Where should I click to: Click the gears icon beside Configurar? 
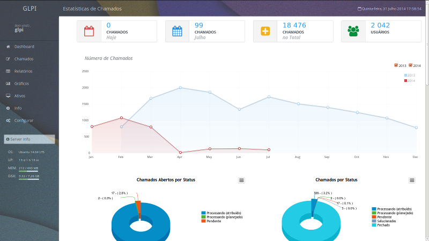click(x=8, y=120)
